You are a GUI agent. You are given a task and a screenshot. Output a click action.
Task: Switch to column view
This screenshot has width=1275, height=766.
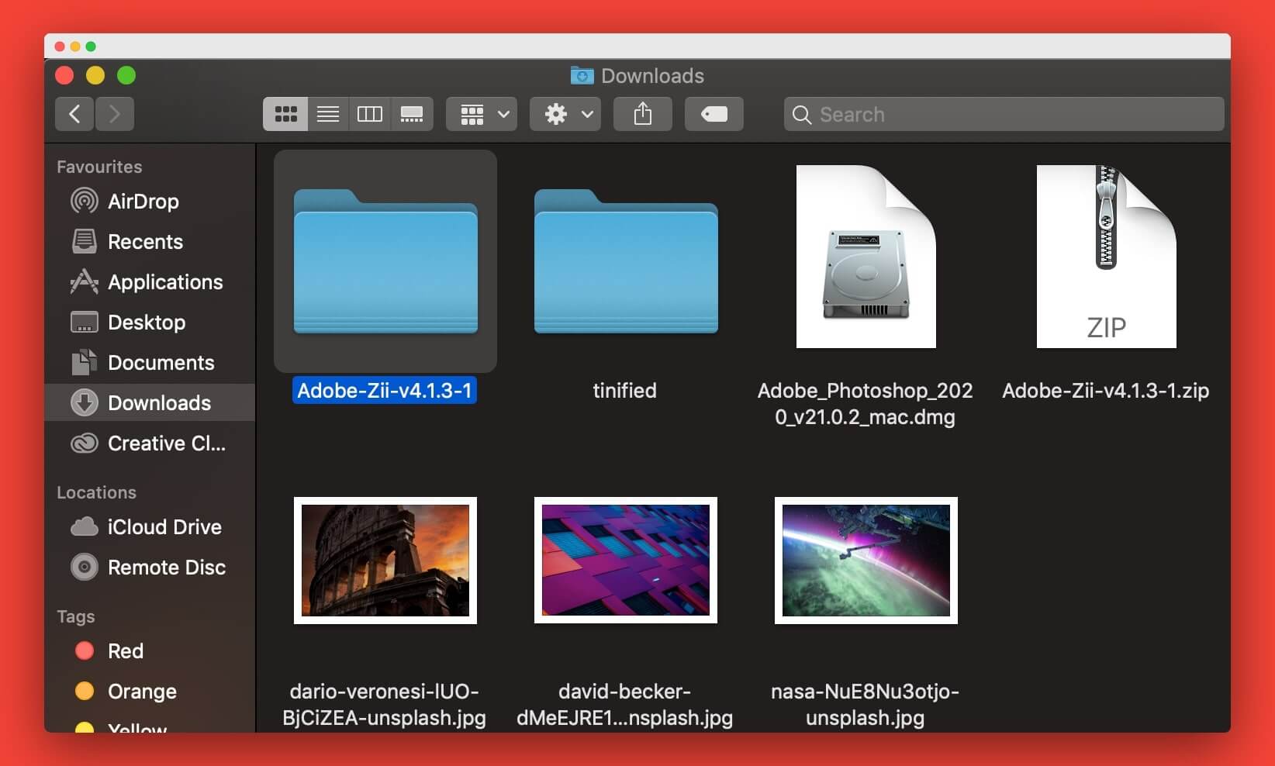tap(370, 114)
